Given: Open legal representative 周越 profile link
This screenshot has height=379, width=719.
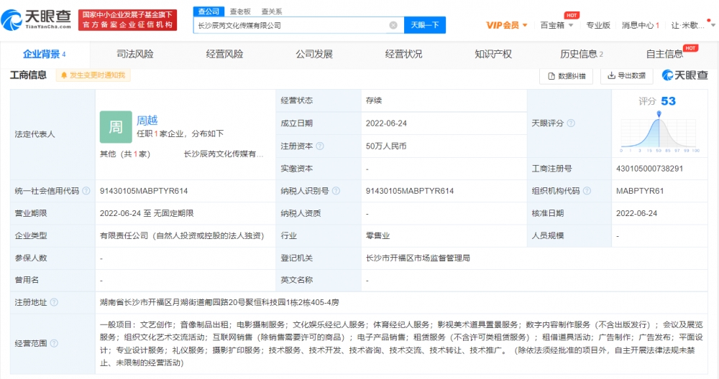Looking at the screenshot, I should click(x=147, y=121).
